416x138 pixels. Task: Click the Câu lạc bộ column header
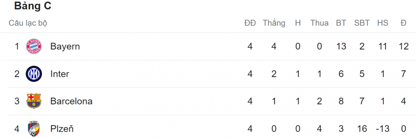coord(28,23)
